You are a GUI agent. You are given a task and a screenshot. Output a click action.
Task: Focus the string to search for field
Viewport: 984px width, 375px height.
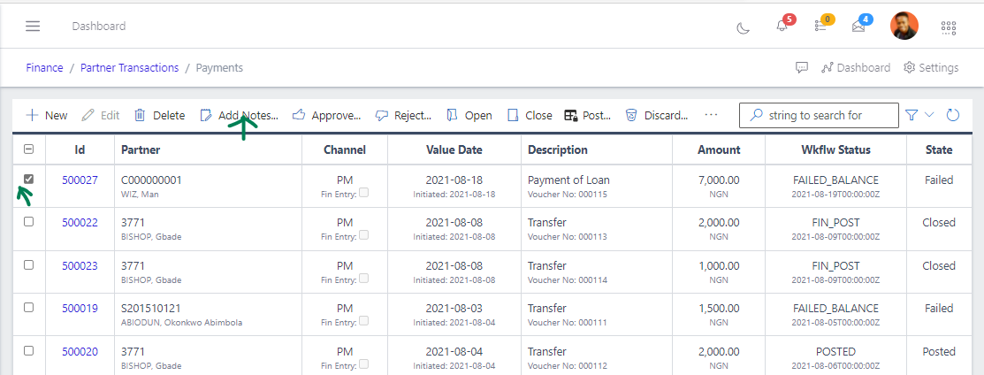(x=819, y=116)
